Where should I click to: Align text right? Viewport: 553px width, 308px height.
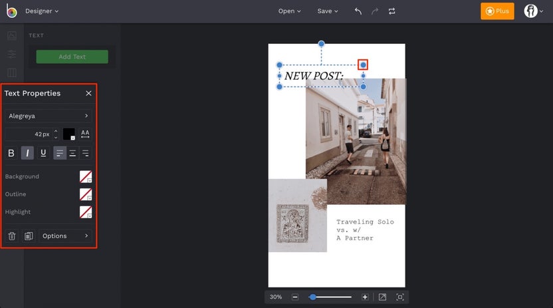85,153
